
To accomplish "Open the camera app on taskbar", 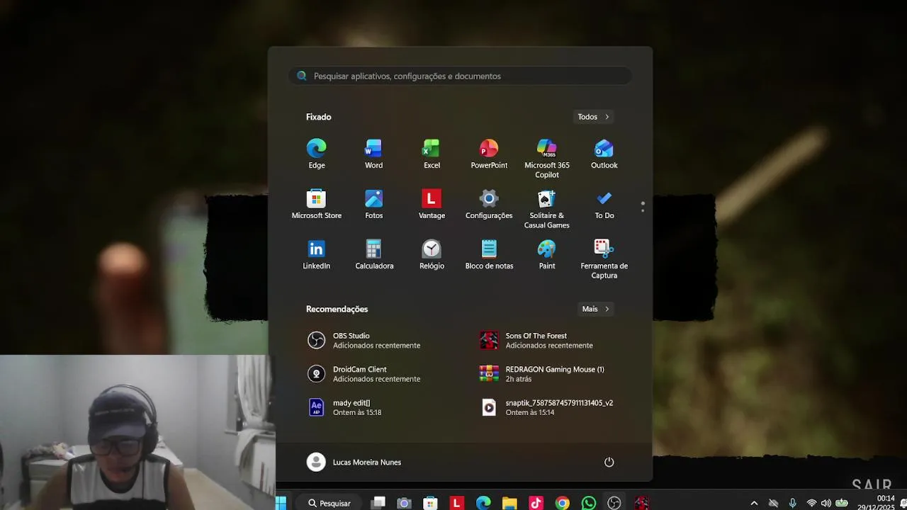I will [404, 503].
